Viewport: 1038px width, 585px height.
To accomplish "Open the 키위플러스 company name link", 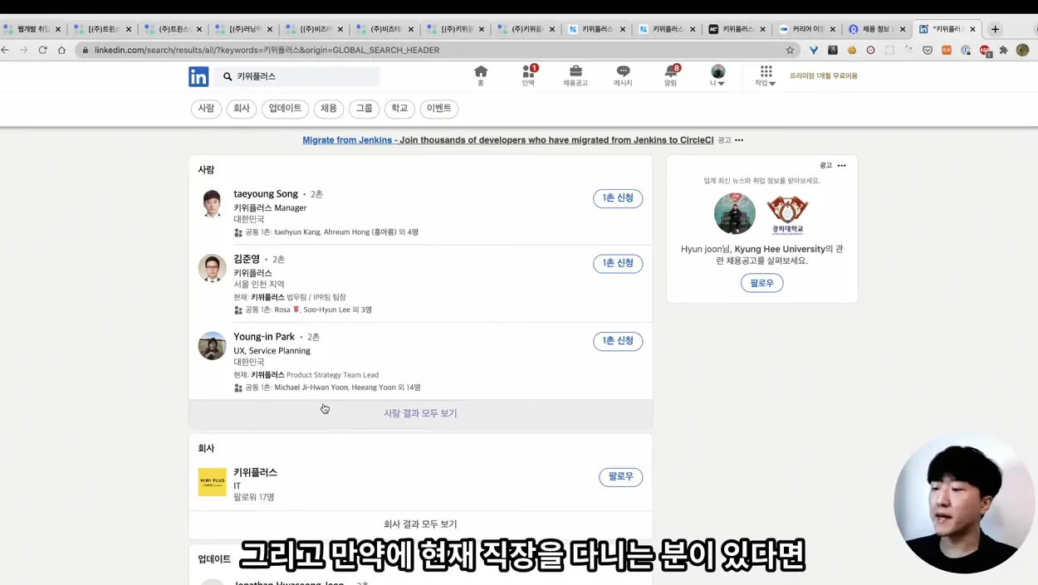I will coord(255,472).
